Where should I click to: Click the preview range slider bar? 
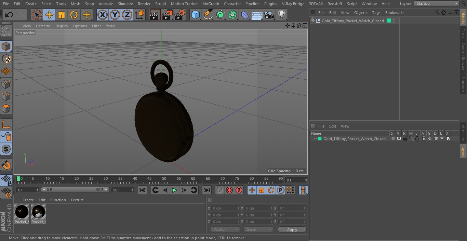click(x=75, y=190)
